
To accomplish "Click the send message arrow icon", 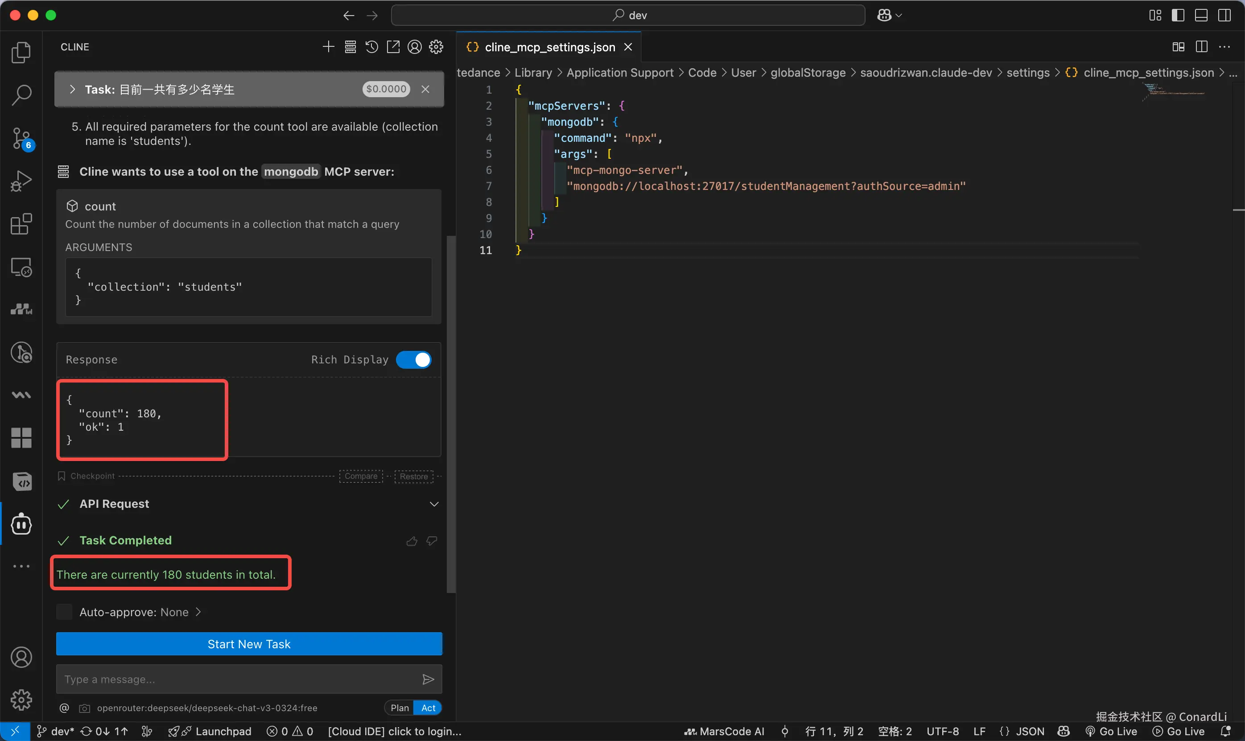I will (428, 679).
